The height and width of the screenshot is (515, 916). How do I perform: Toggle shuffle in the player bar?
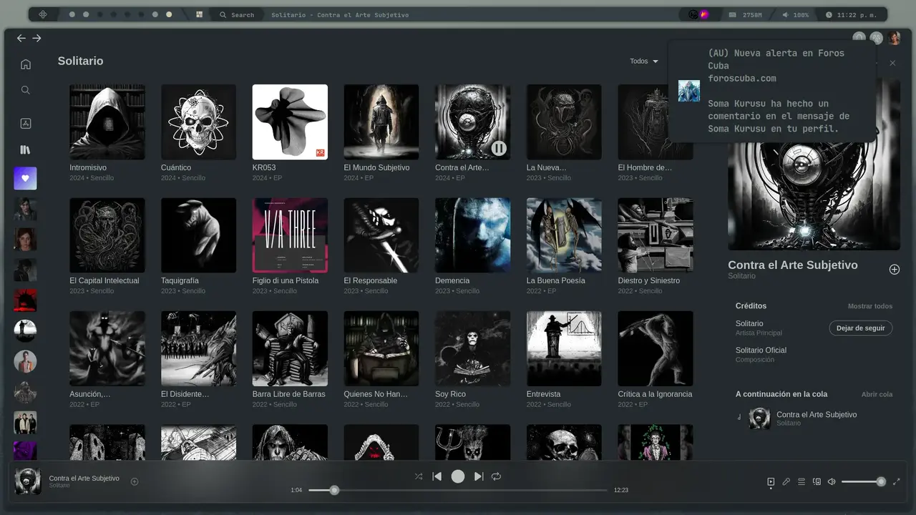coord(419,476)
